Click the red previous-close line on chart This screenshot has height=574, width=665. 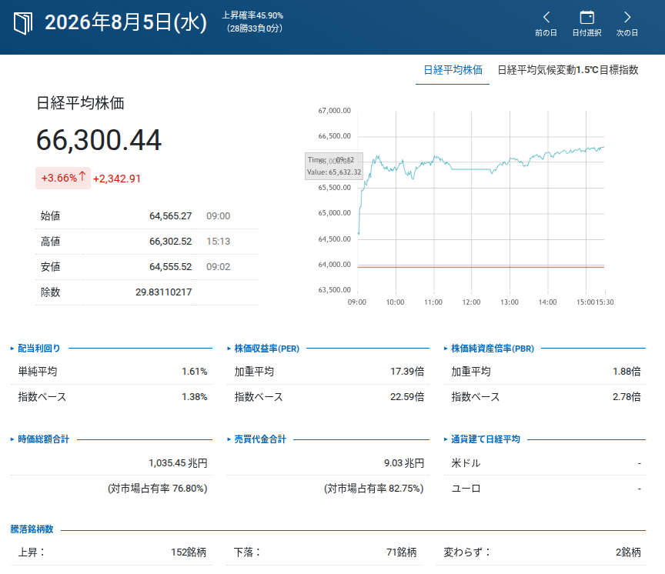click(x=480, y=267)
